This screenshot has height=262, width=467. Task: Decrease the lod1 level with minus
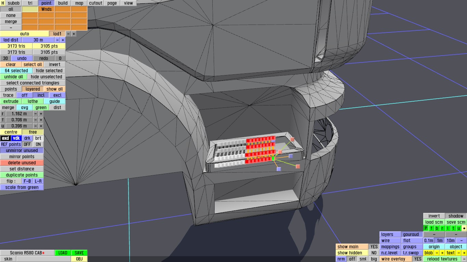coord(68,34)
